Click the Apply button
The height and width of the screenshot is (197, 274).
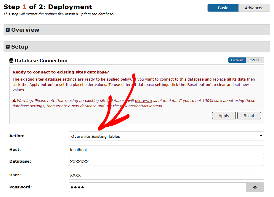(224, 116)
